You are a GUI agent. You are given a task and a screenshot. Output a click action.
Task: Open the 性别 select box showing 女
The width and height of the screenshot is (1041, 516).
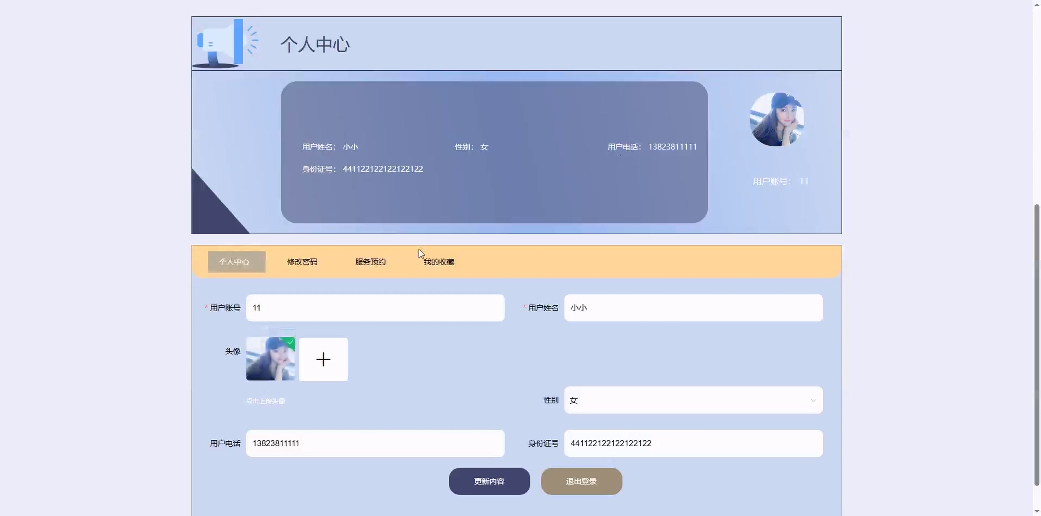point(687,400)
